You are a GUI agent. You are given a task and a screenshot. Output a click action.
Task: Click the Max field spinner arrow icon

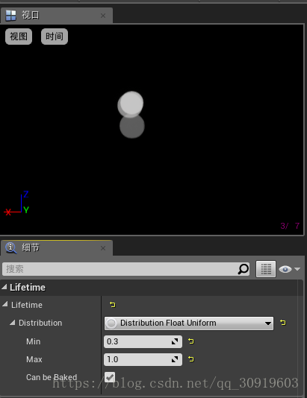pos(175,359)
